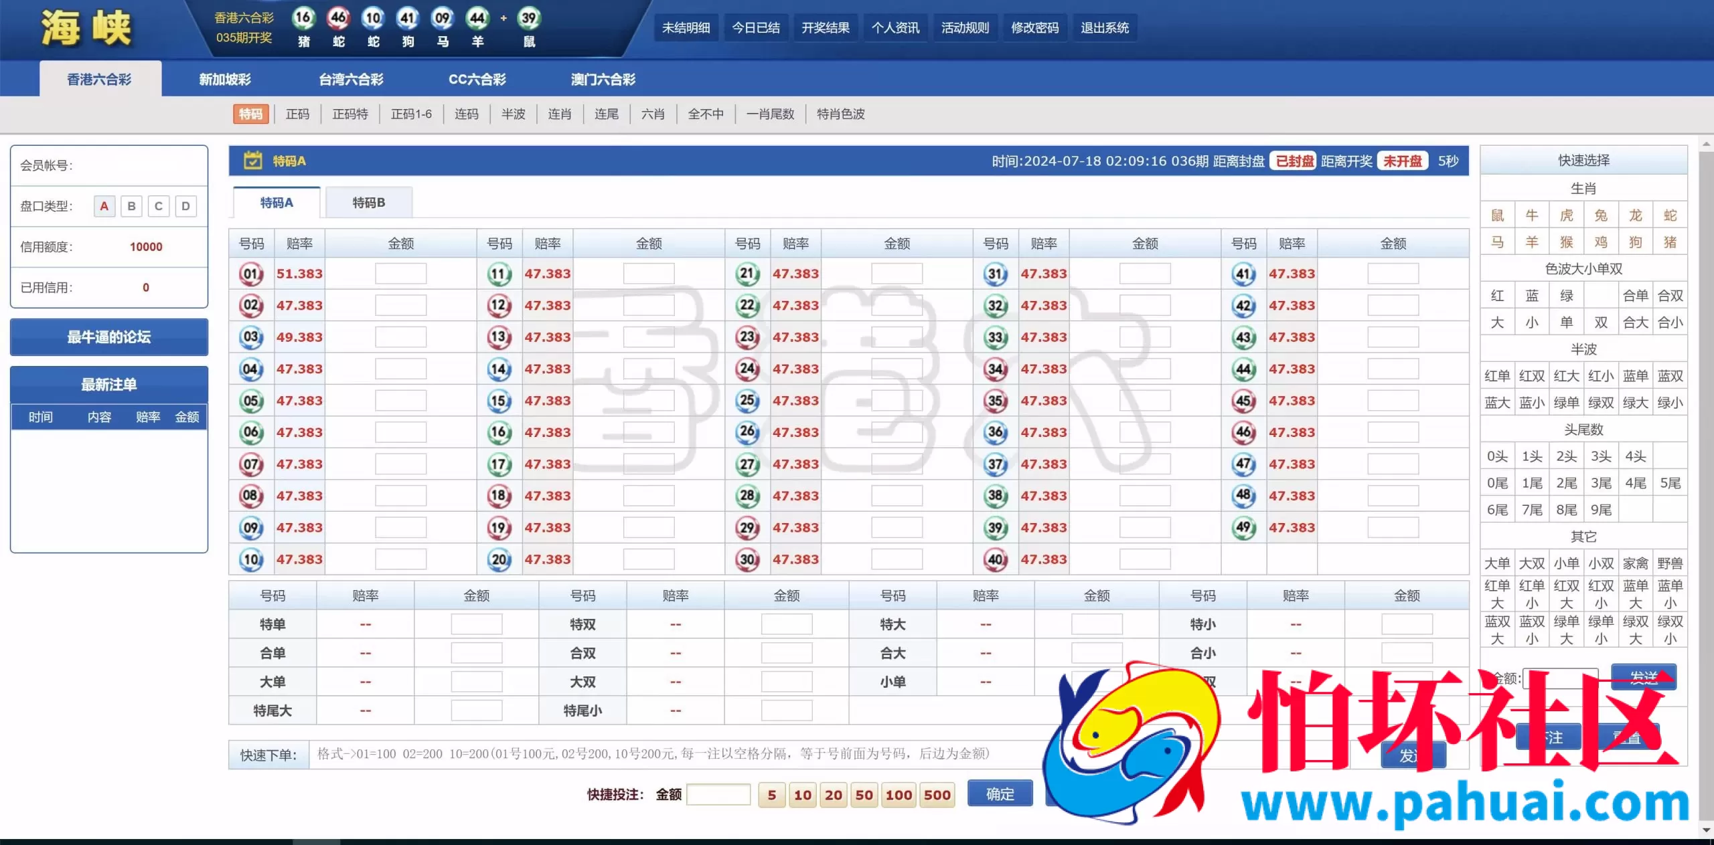Choose the quick bet amount 100

[x=899, y=795]
